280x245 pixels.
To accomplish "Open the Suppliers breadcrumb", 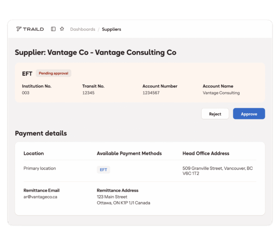I will [112, 29].
